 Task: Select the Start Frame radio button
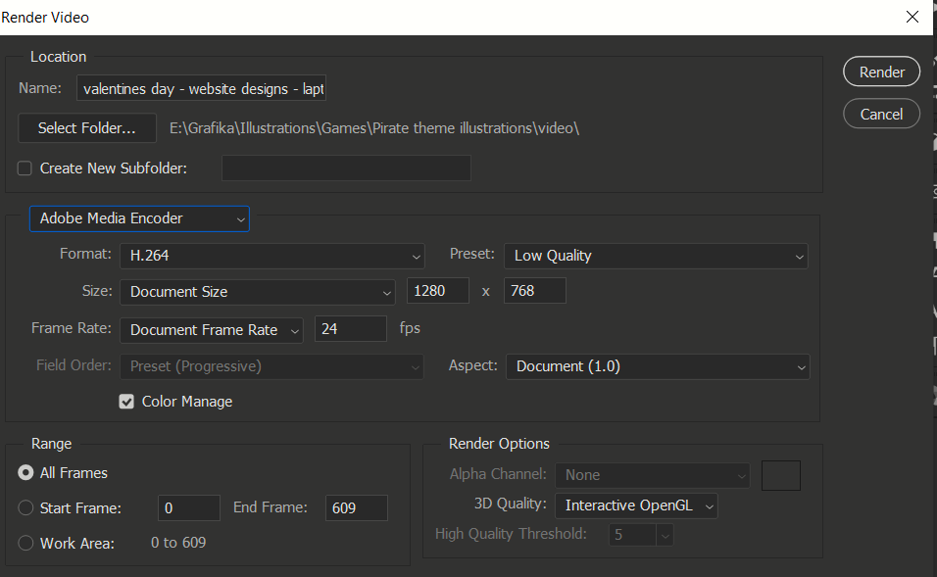point(25,507)
